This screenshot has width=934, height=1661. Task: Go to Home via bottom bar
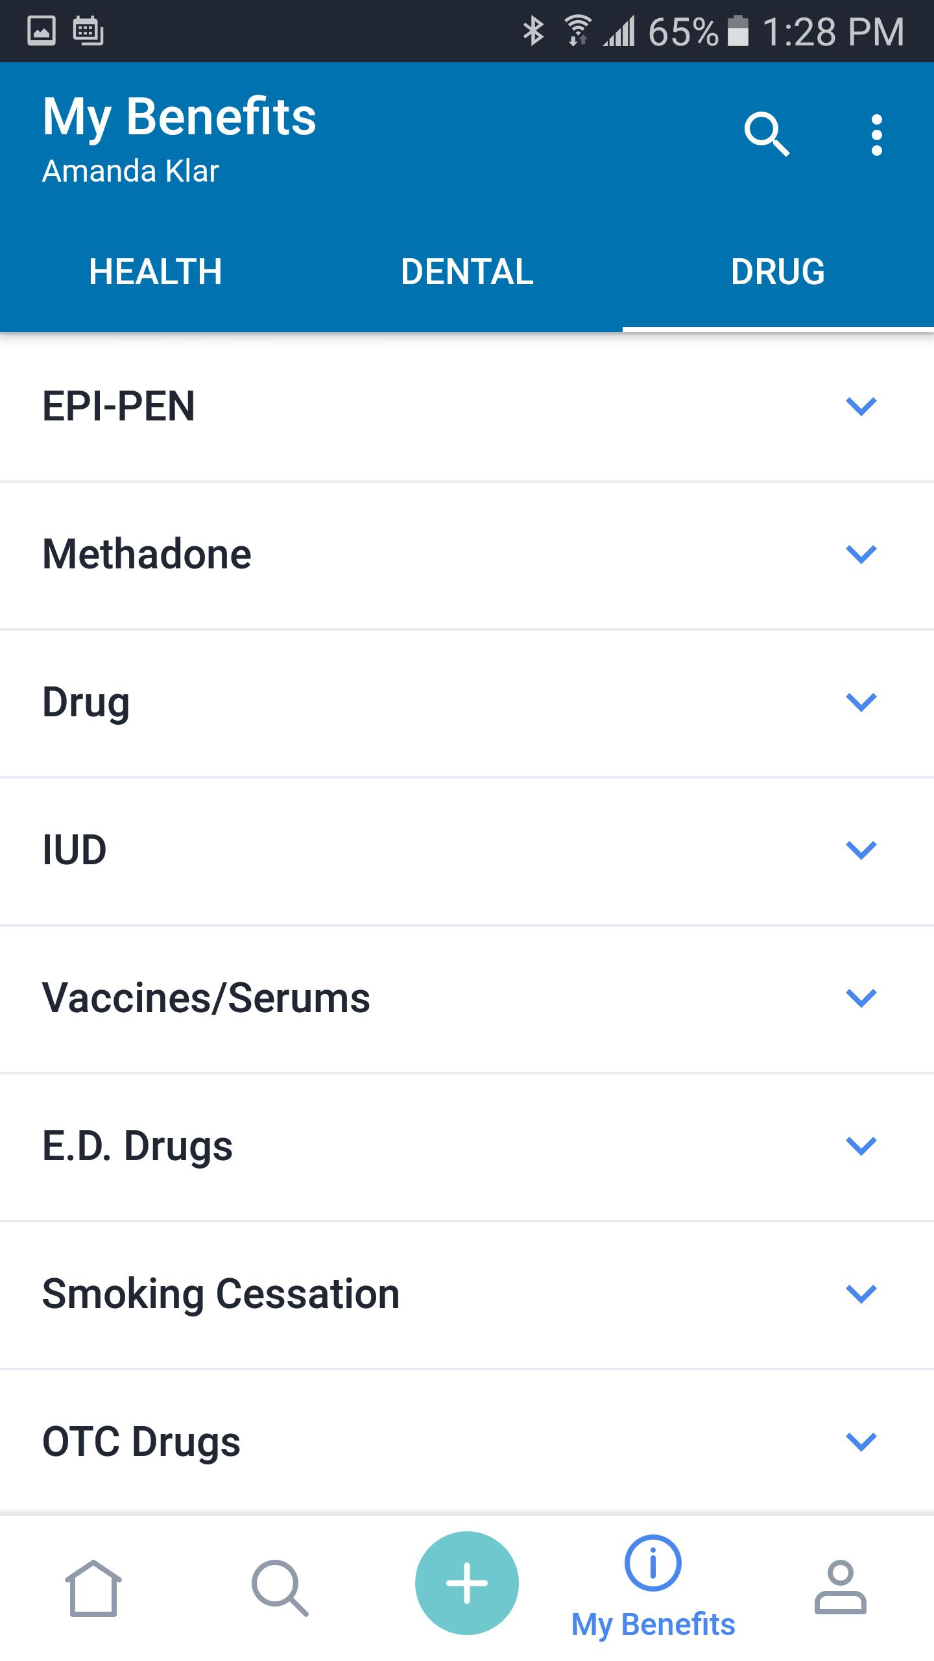coord(93,1587)
